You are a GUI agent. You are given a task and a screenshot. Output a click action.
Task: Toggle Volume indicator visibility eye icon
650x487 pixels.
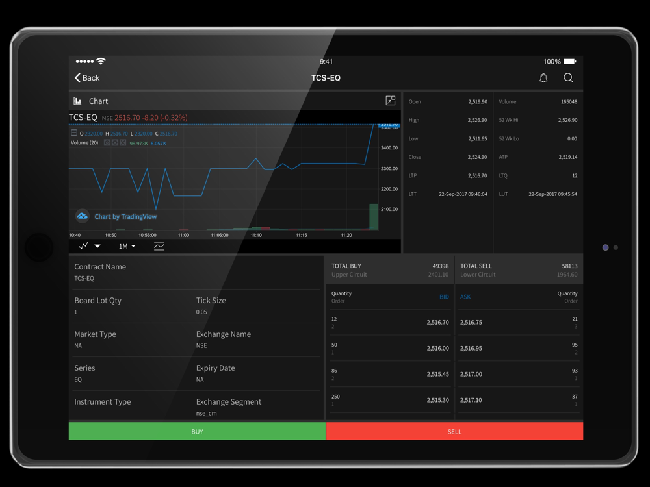click(107, 142)
